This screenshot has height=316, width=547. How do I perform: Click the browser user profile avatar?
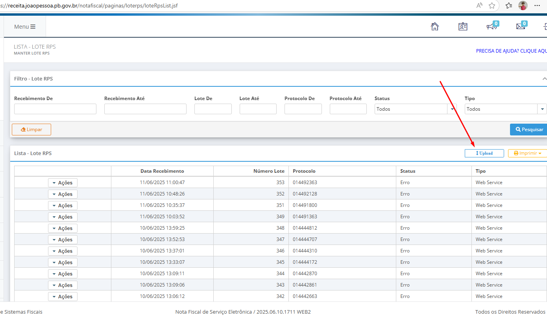[x=523, y=5]
